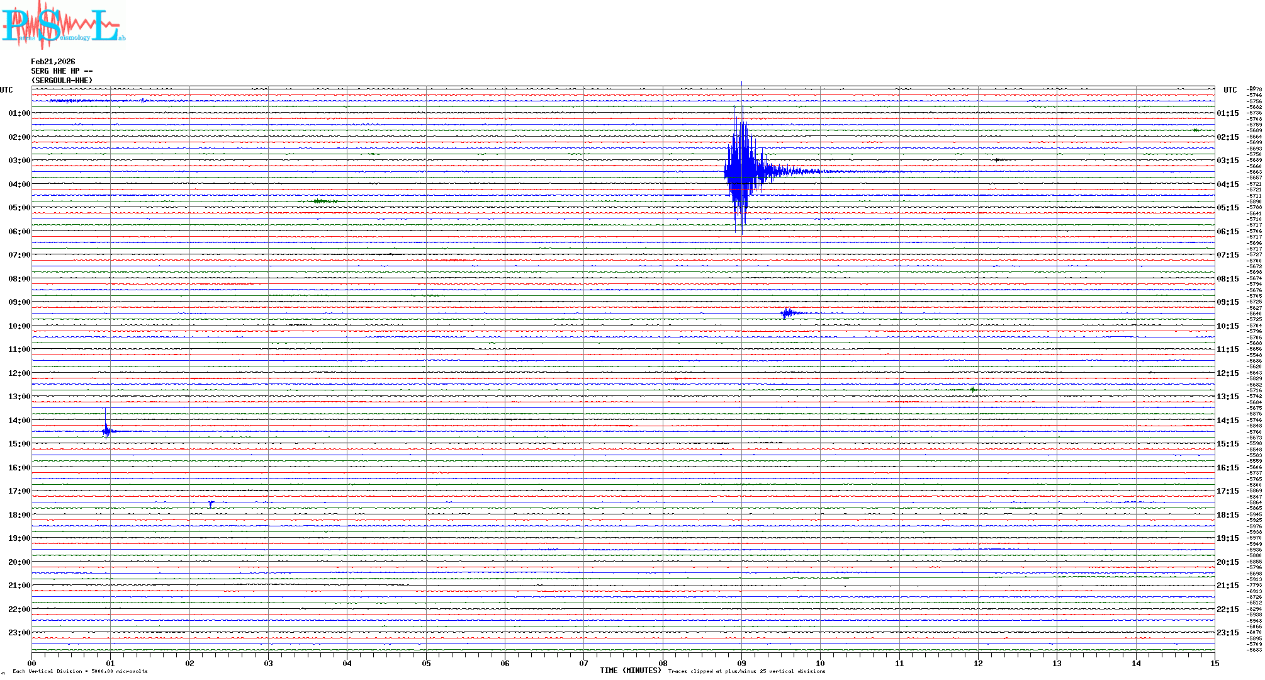This screenshot has width=1265, height=680.
Task: Click the minute 04 marker on bottom axis
Action: (x=347, y=663)
